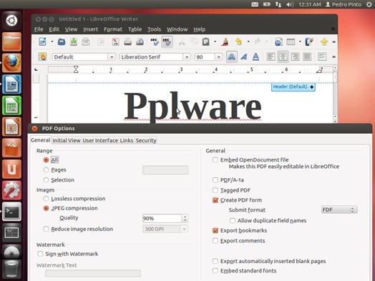Open the Tools menu
Screen dimensions: 375x281
154,29
